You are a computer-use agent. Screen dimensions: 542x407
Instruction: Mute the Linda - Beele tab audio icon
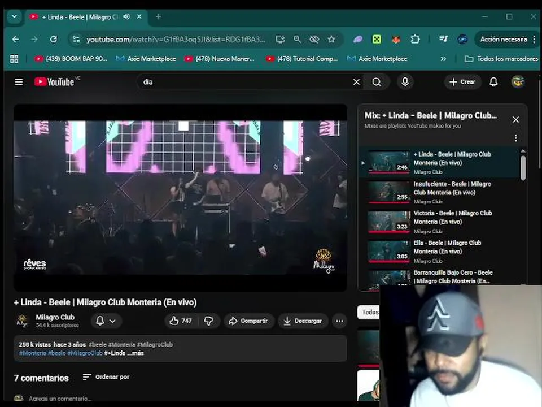126,16
